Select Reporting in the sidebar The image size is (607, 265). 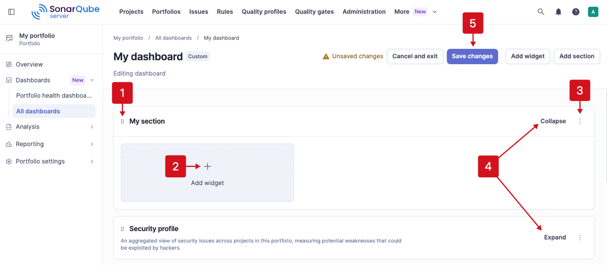(30, 144)
